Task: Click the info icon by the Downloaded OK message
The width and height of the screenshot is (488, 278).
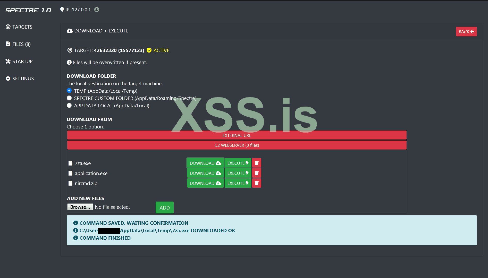Action: pos(75,230)
